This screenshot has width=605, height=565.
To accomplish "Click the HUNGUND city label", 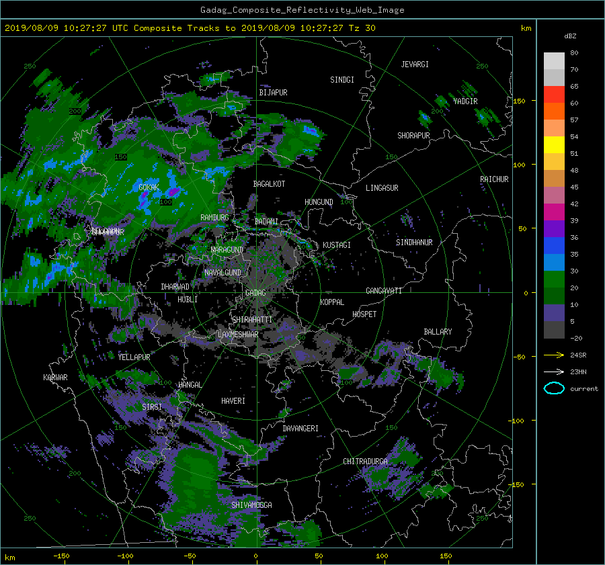I will pos(319,202).
